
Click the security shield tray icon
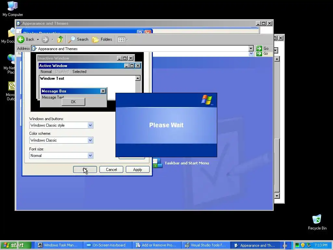tap(303, 245)
